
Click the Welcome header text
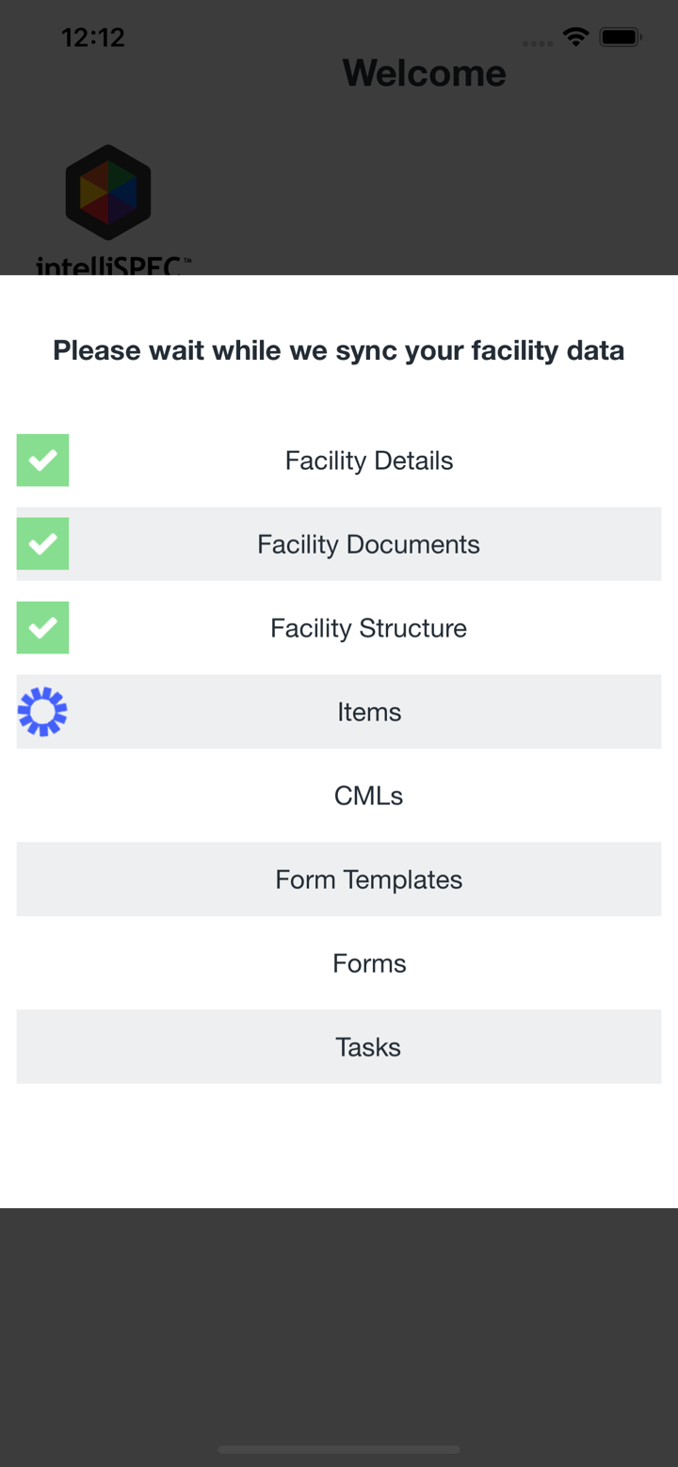425,73
